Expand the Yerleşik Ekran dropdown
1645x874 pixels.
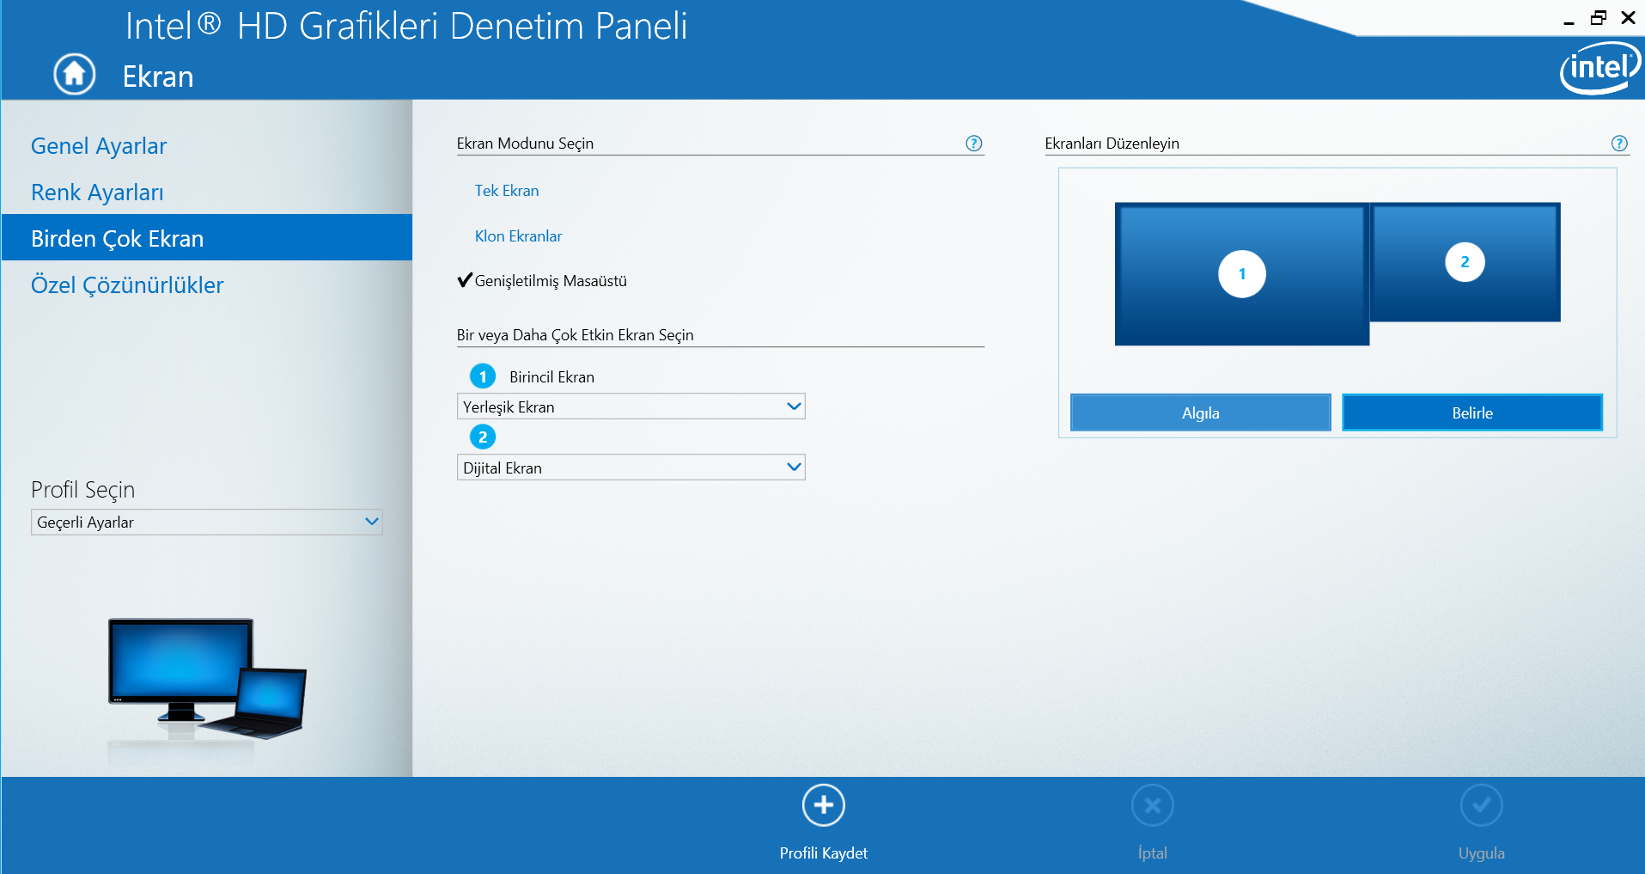[x=631, y=406]
